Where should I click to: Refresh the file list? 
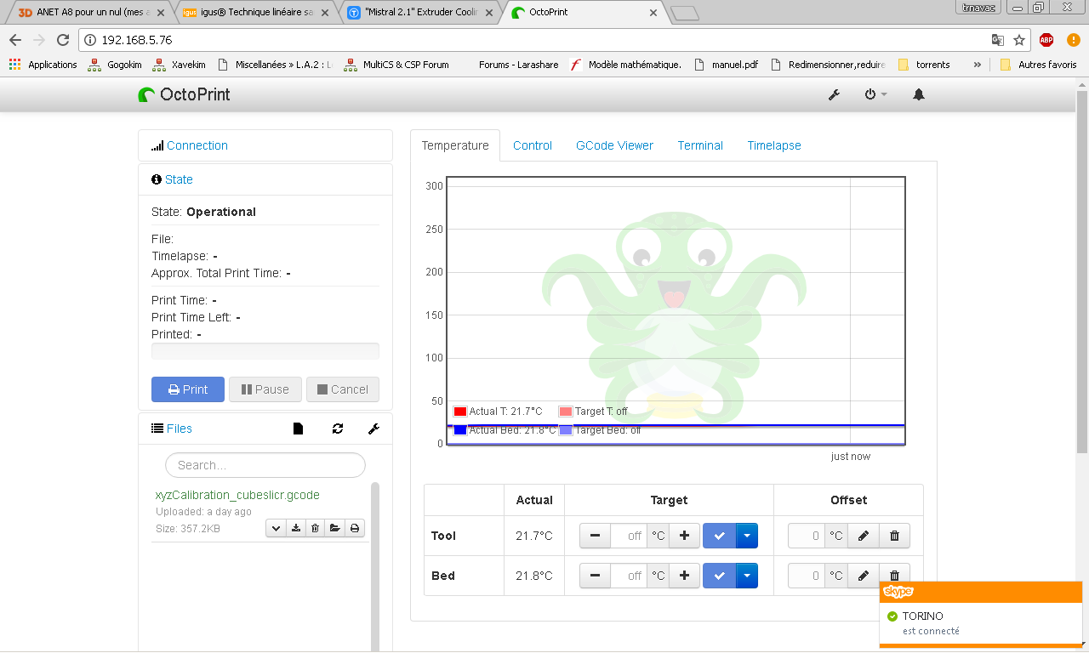pyautogui.click(x=338, y=429)
